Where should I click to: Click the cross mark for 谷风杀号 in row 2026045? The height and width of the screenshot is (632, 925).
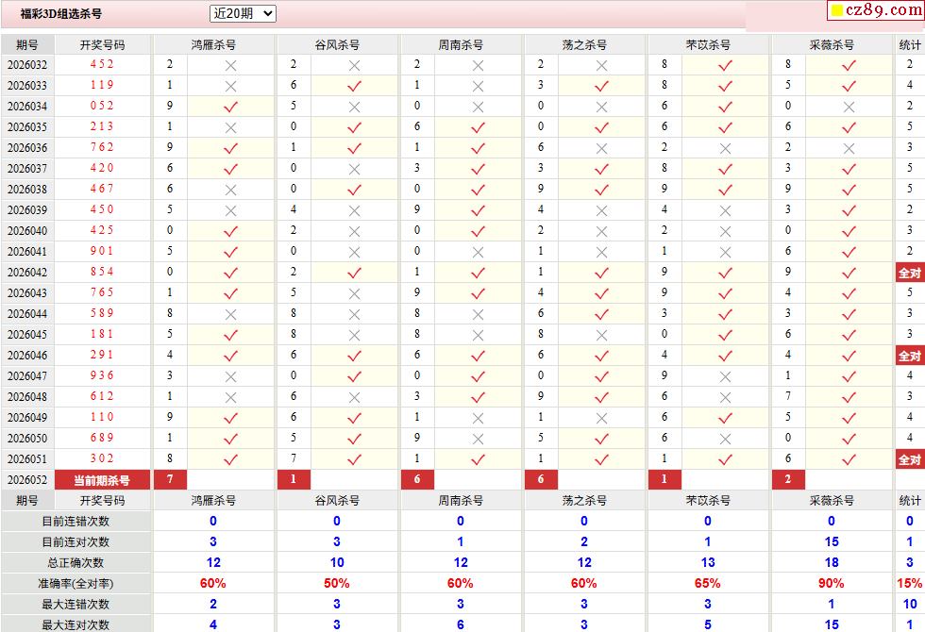pyautogui.click(x=354, y=335)
